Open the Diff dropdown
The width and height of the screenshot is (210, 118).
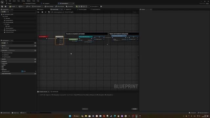tap(21, 7)
